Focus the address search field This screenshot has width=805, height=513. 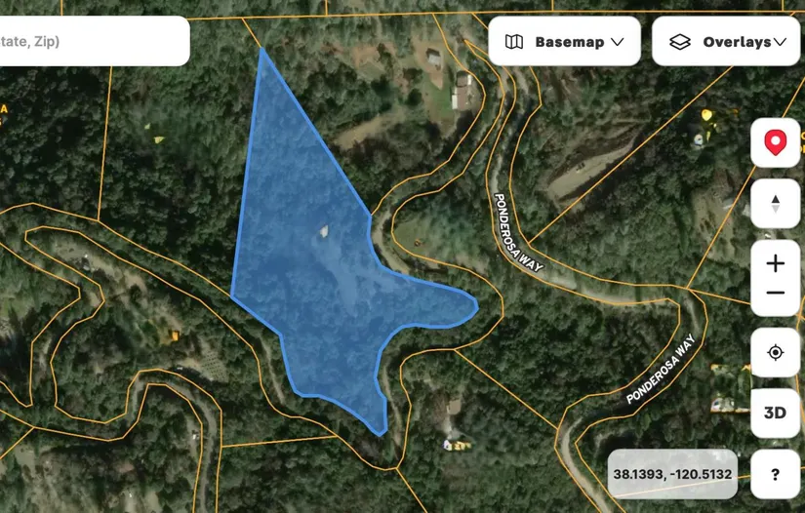(x=95, y=41)
